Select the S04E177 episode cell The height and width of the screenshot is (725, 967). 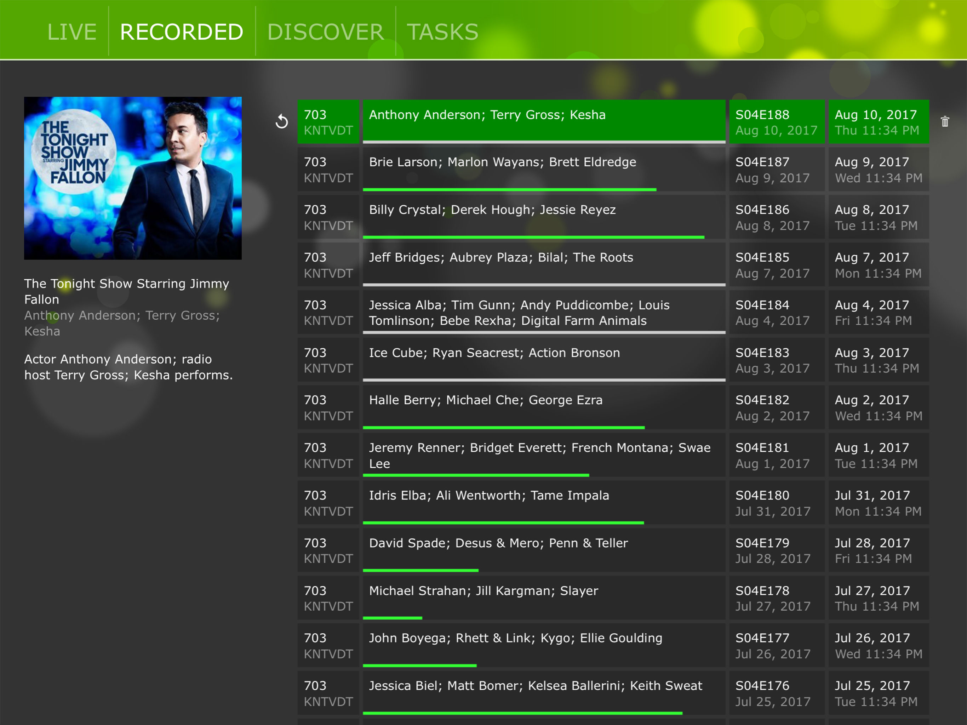pos(777,645)
